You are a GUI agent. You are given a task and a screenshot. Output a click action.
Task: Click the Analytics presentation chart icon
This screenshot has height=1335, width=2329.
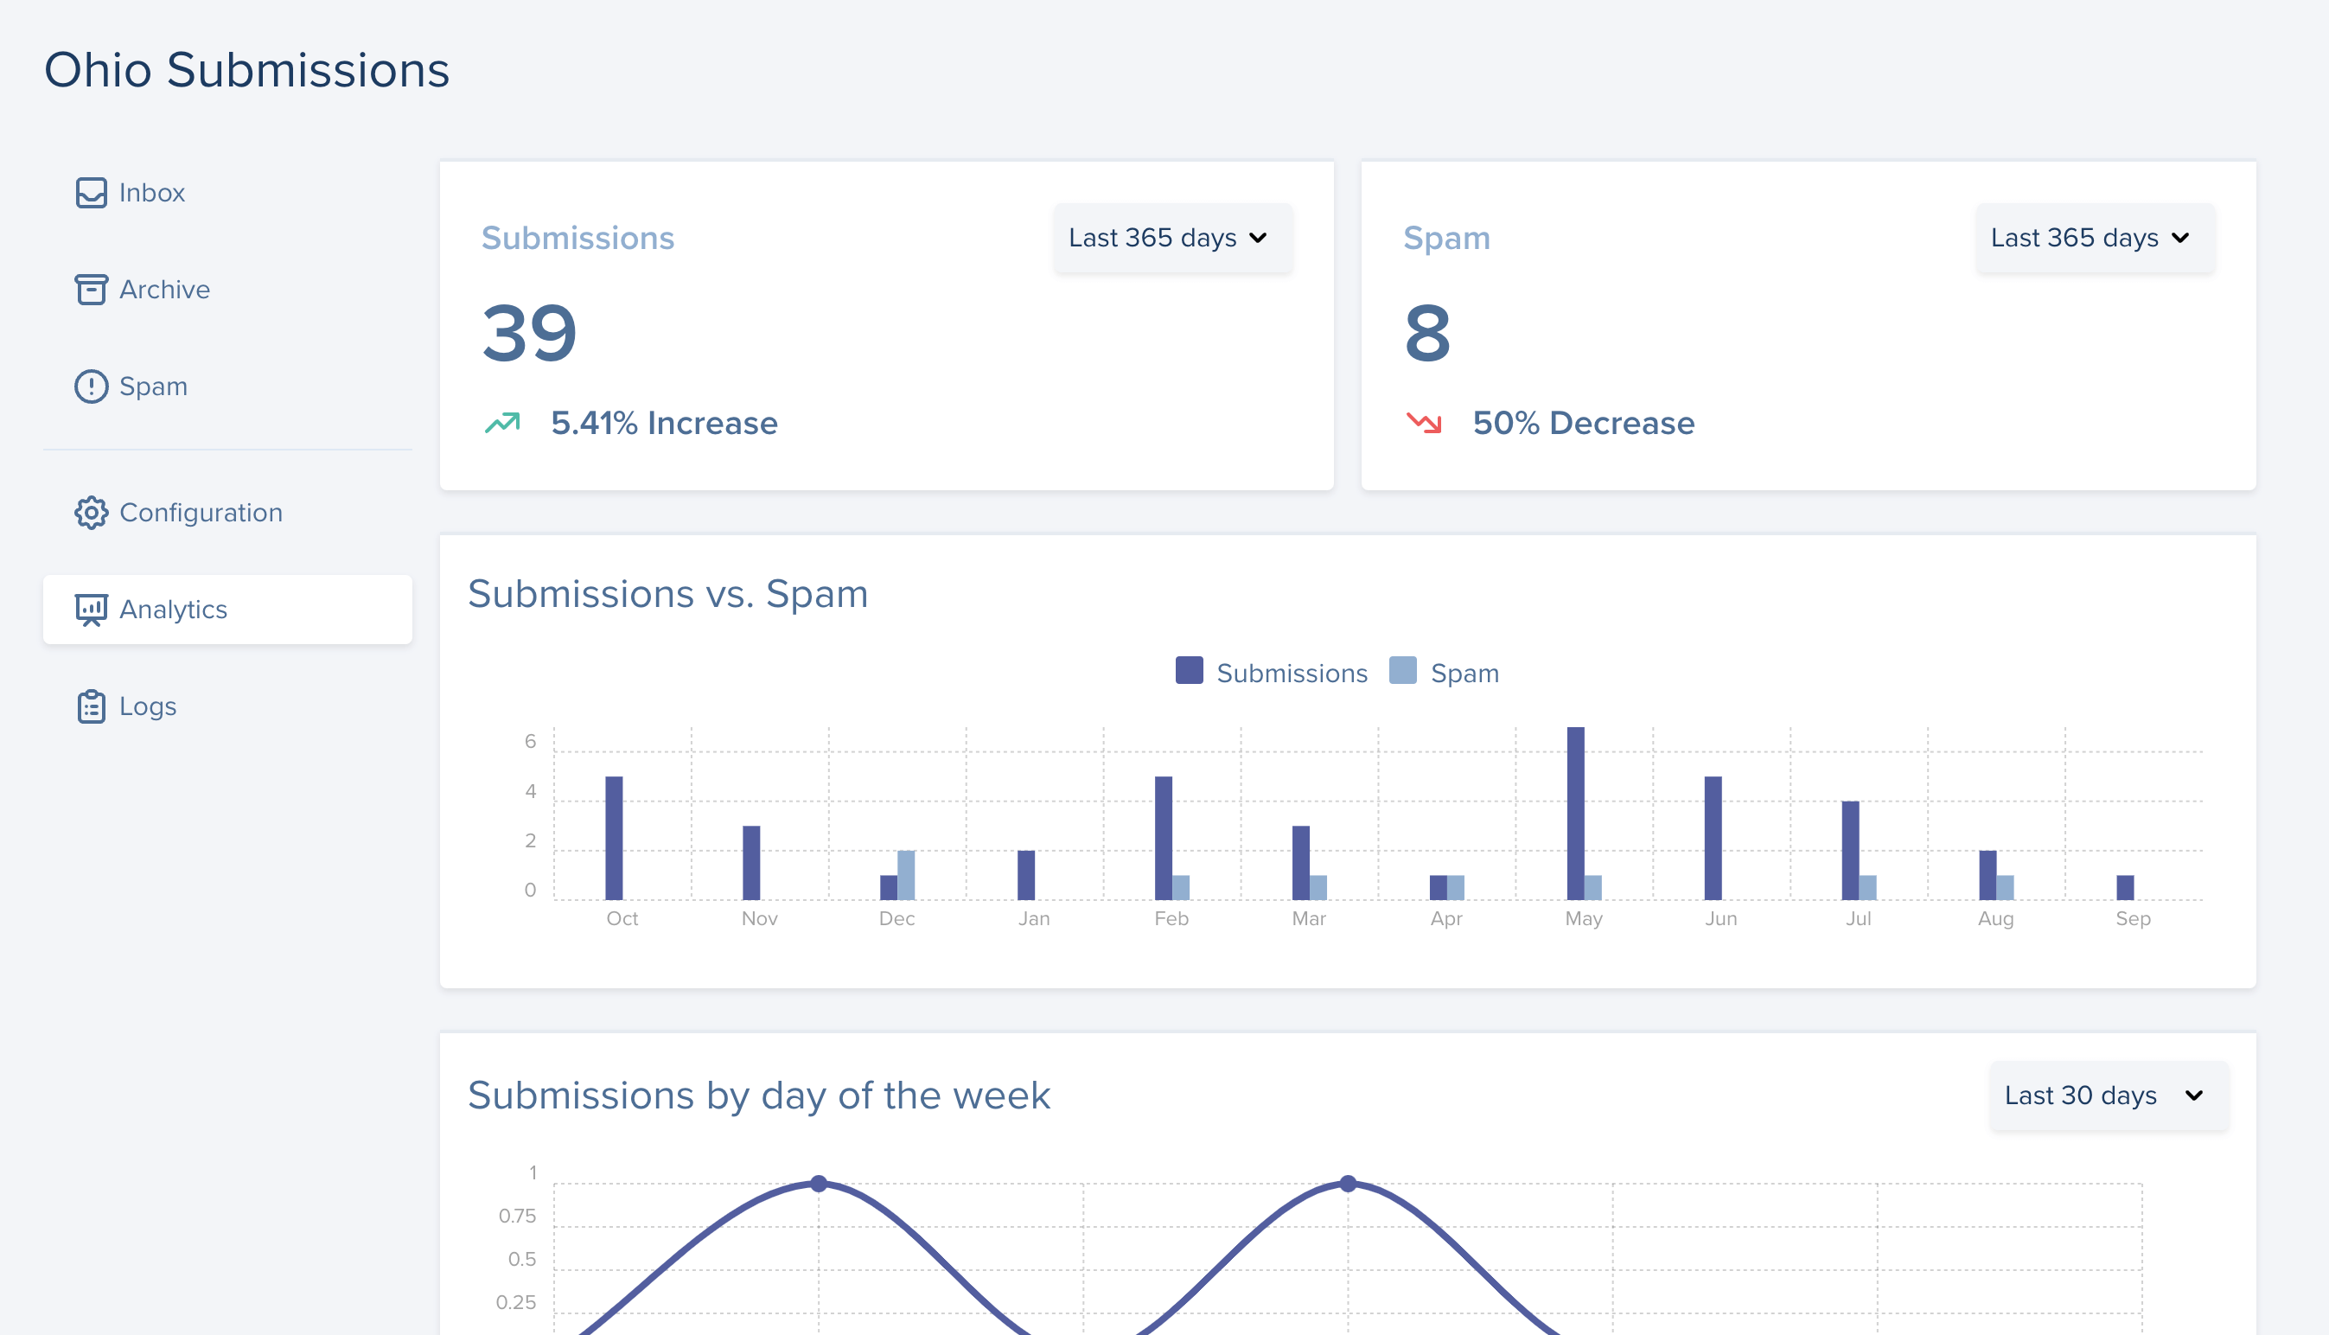(x=91, y=610)
